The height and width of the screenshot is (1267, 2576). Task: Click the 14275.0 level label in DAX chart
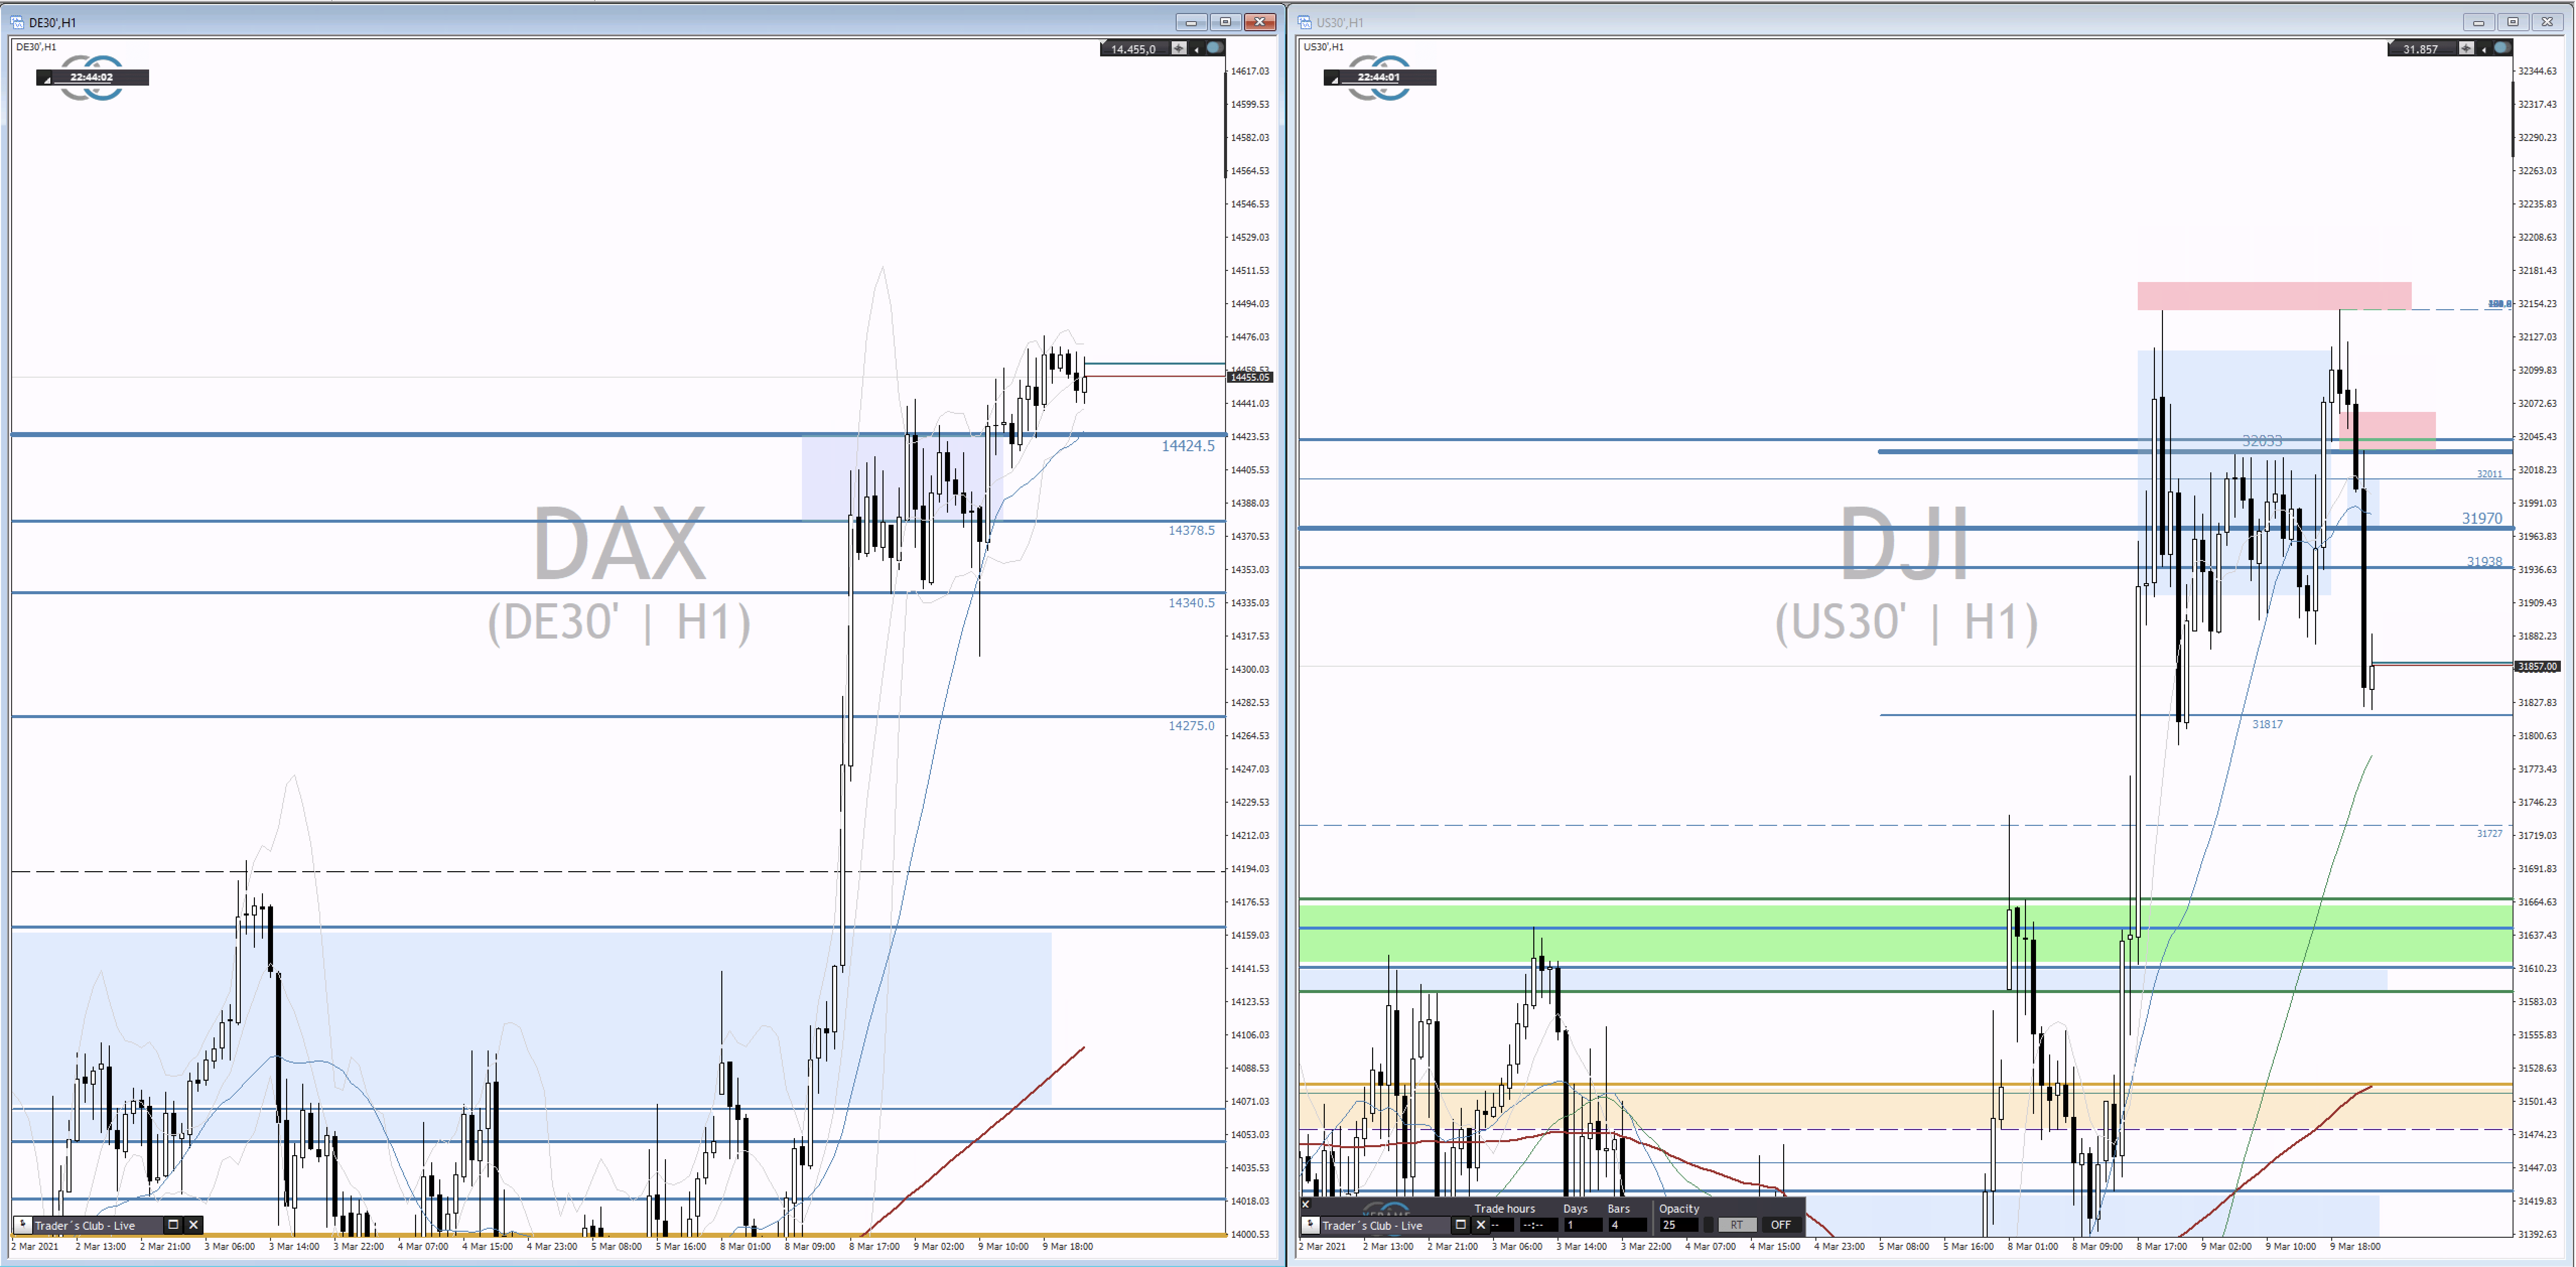click(x=1192, y=726)
